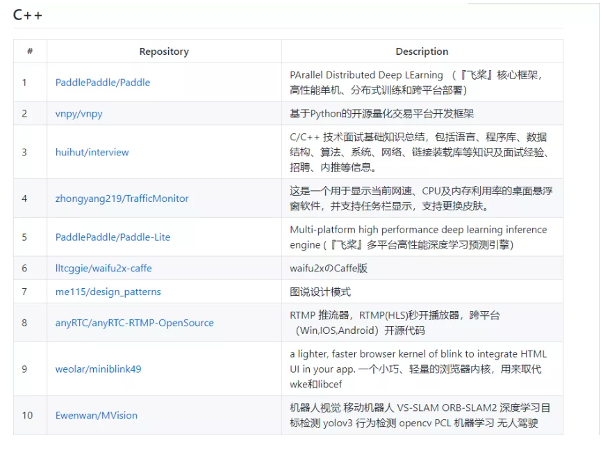Click the # column header

click(x=28, y=51)
